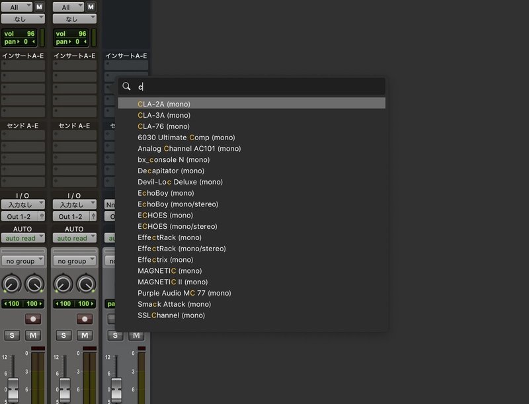Select EchoBoy (mono) entry
Image resolution: width=529 pixels, height=404 pixels.
[252, 193]
